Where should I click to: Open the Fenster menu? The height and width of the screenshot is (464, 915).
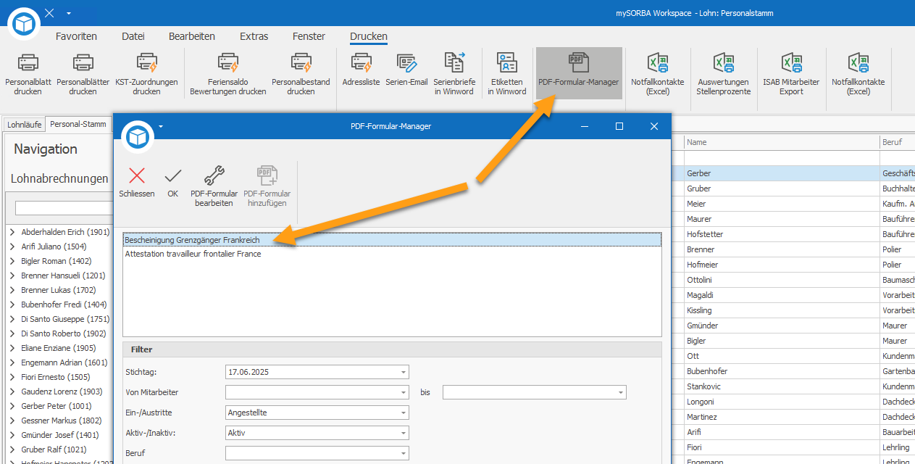pyautogui.click(x=309, y=36)
